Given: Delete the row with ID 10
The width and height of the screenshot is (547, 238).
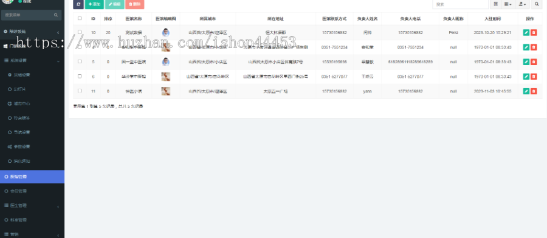Looking at the screenshot, I should (534, 33).
